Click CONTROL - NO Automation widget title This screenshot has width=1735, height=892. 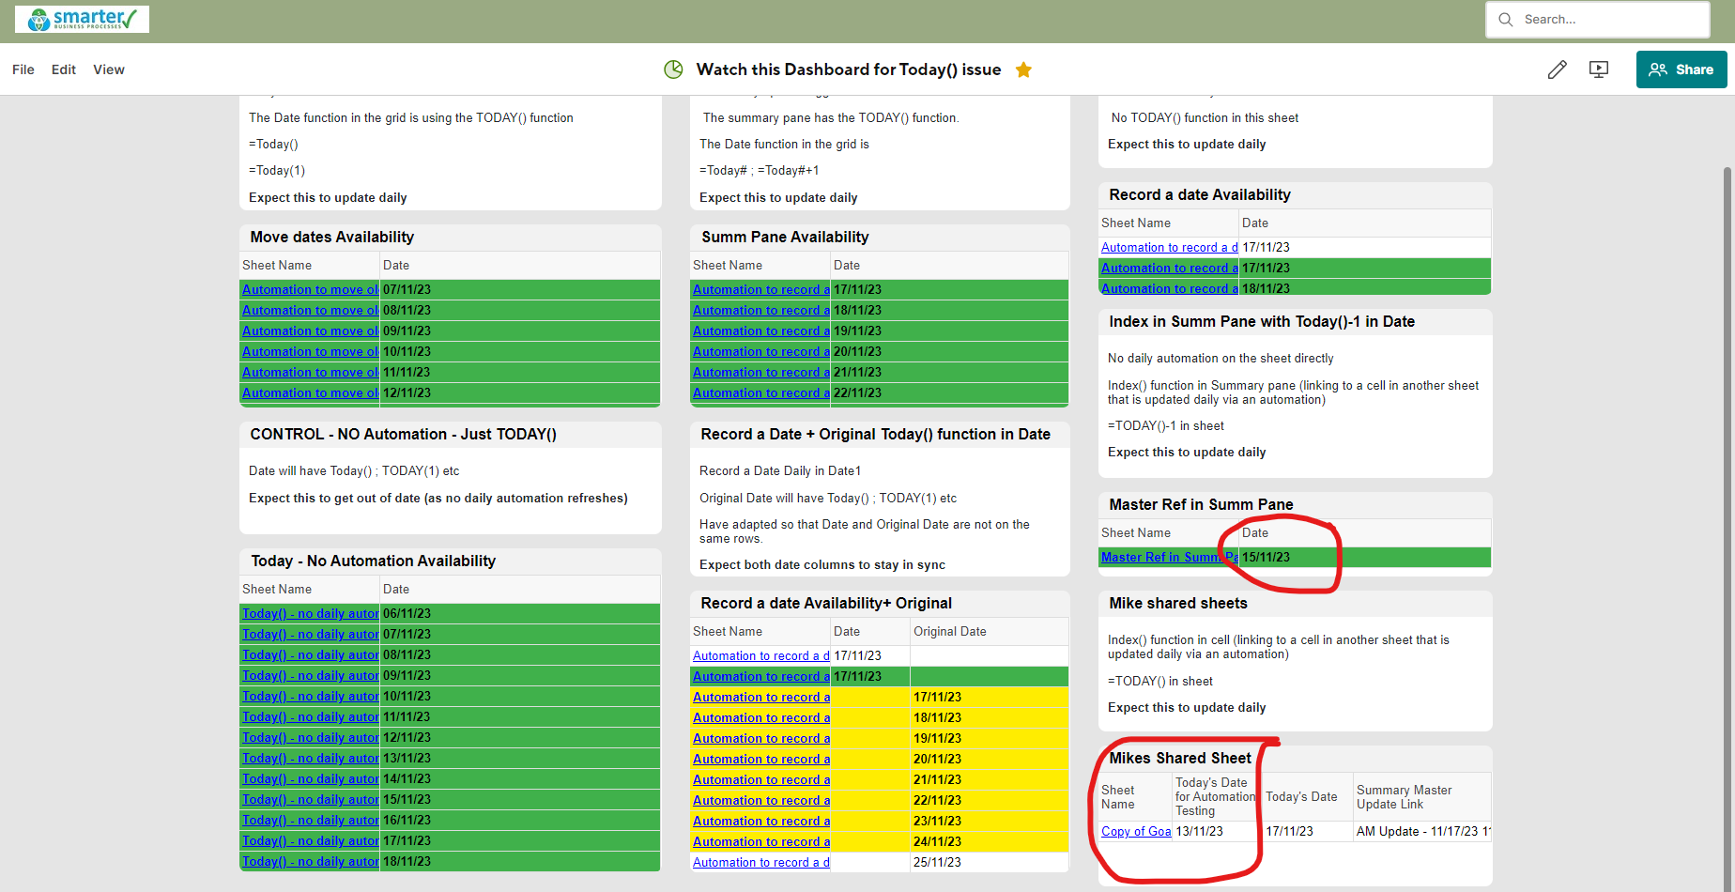click(x=404, y=435)
